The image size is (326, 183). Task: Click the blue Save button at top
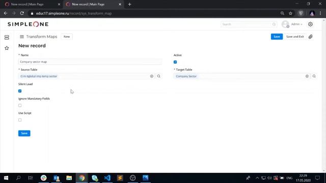pyautogui.click(x=277, y=37)
